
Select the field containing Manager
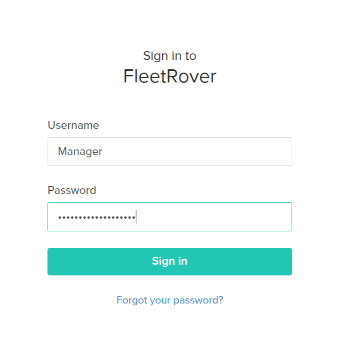pos(169,151)
